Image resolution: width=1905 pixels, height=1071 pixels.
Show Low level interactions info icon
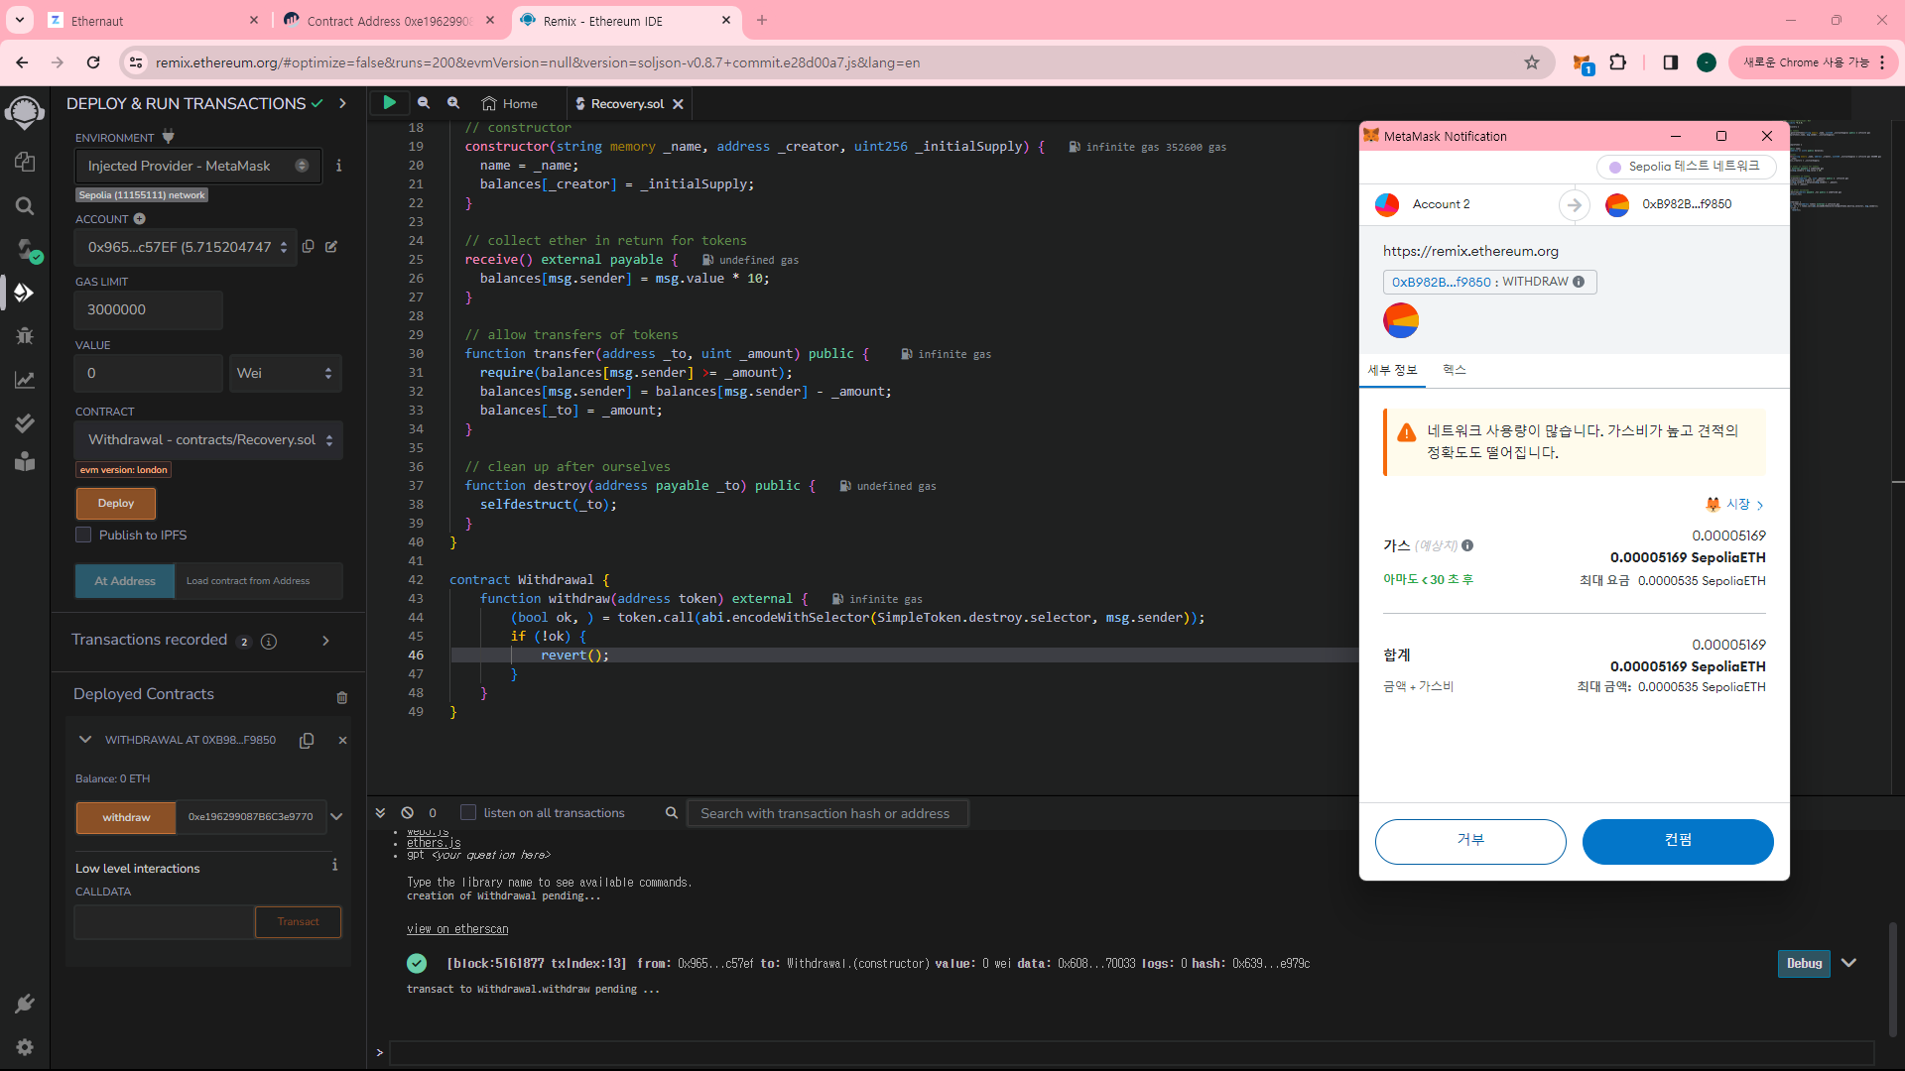[335, 865]
